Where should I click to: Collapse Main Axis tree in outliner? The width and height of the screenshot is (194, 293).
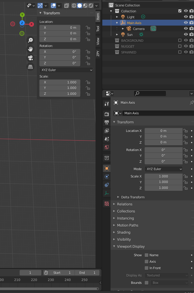click(117, 23)
